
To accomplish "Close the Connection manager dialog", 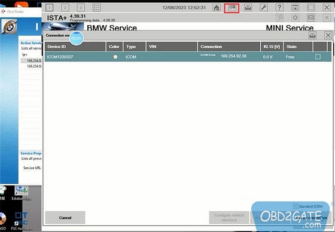I will click(328, 35).
